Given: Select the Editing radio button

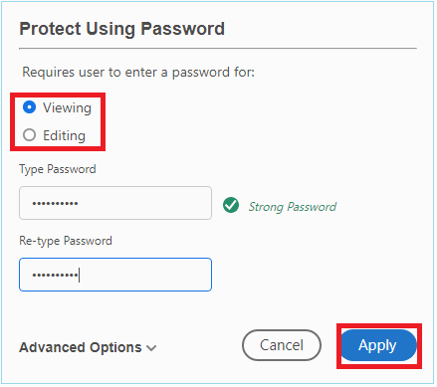Looking at the screenshot, I should [x=29, y=135].
